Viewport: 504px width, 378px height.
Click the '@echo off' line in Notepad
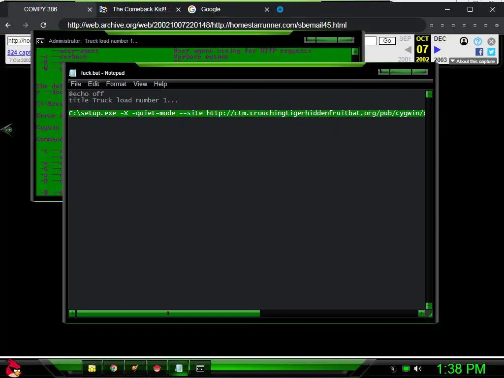coord(86,94)
